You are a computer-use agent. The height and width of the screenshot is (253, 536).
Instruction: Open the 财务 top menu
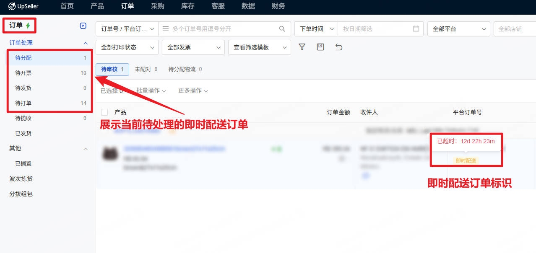278,6
